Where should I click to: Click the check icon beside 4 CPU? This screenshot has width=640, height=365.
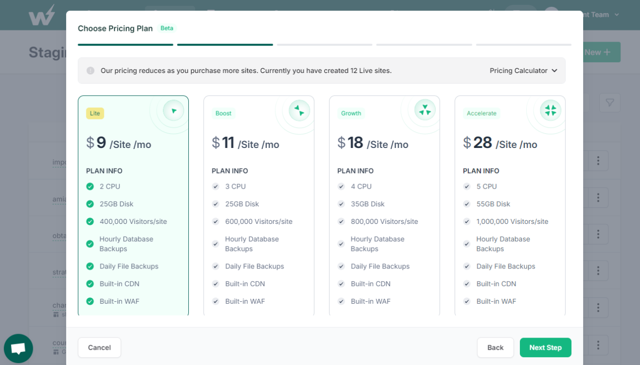pos(341,187)
